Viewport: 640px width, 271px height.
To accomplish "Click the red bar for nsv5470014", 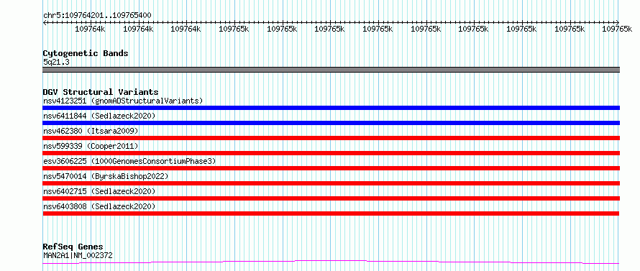I will coord(331,183).
